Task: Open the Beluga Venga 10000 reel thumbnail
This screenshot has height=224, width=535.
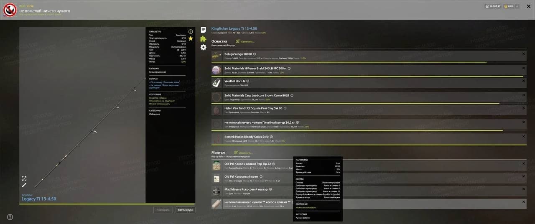Action: [x=216, y=56]
